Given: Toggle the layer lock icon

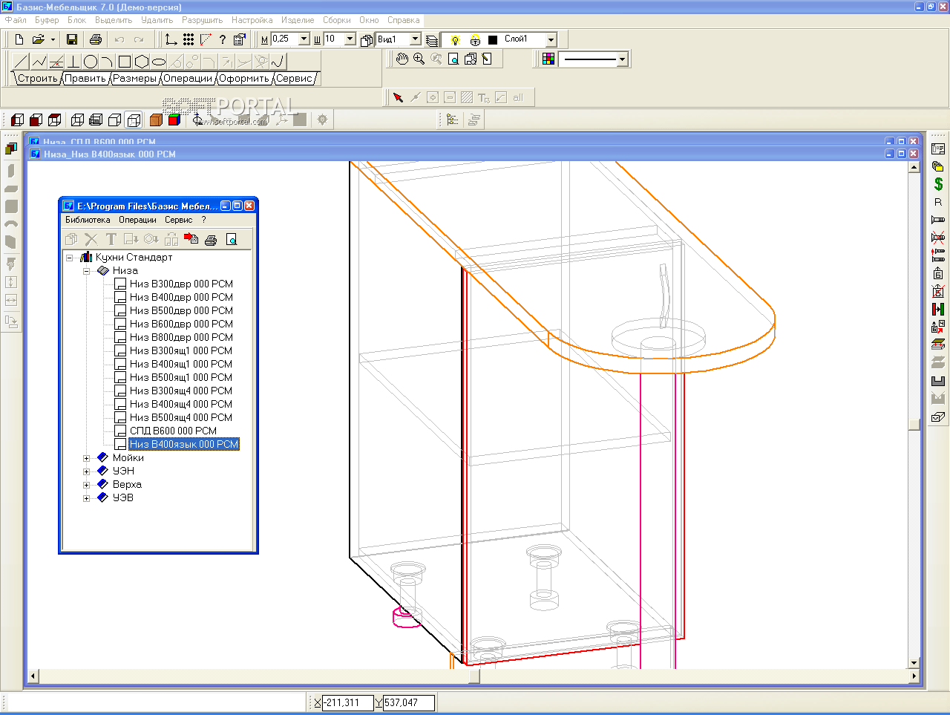Looking at the screenshot, I should tap(475, 39).
